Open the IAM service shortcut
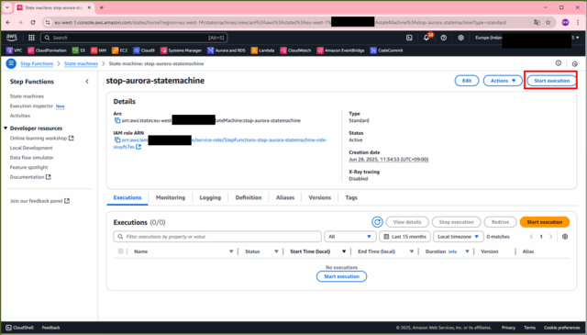The image size is (587, 335). [x=99, y=50]
